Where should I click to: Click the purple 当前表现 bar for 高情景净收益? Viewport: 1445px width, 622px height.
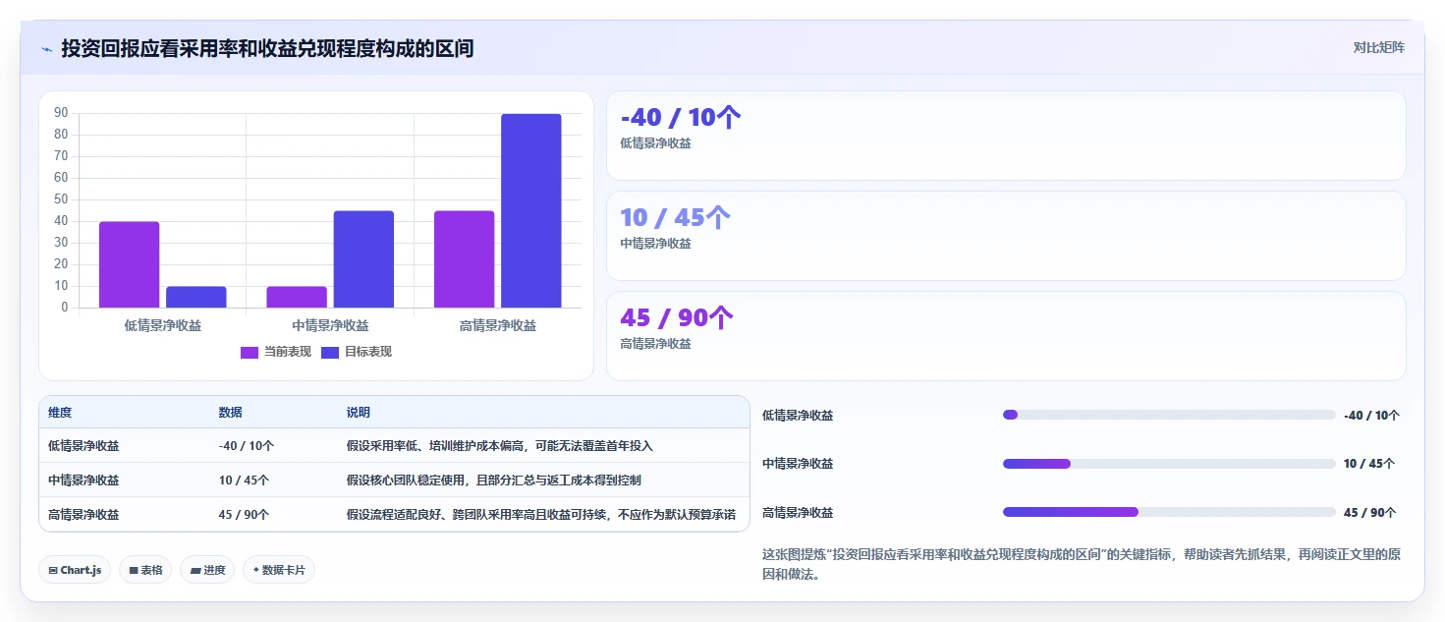pyautogui.click(x=465, y=259)
